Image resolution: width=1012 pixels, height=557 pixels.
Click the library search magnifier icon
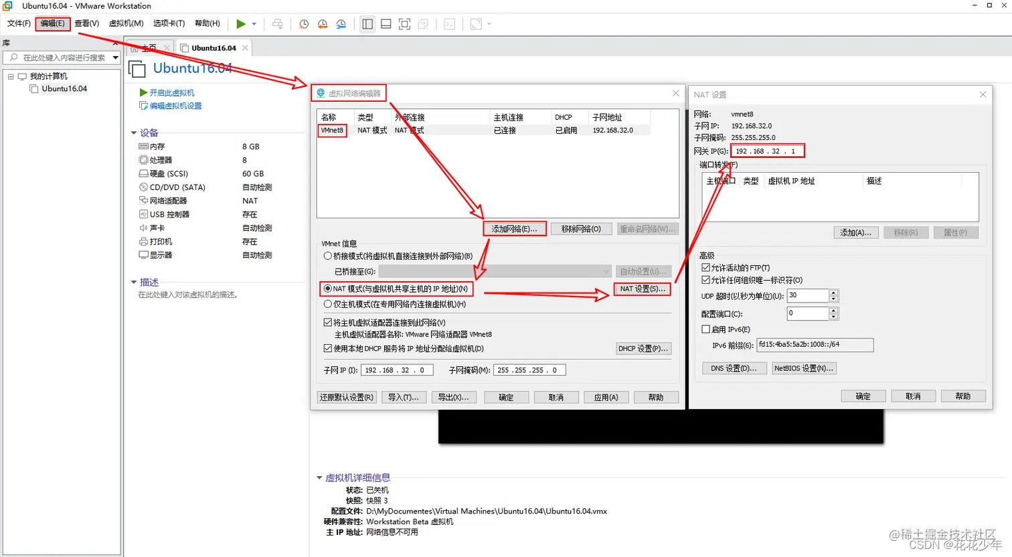coord(14,58)
